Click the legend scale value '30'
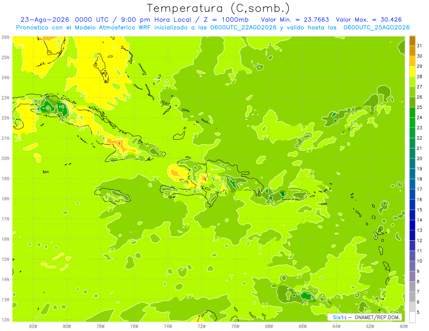 (x=420, y=56)
